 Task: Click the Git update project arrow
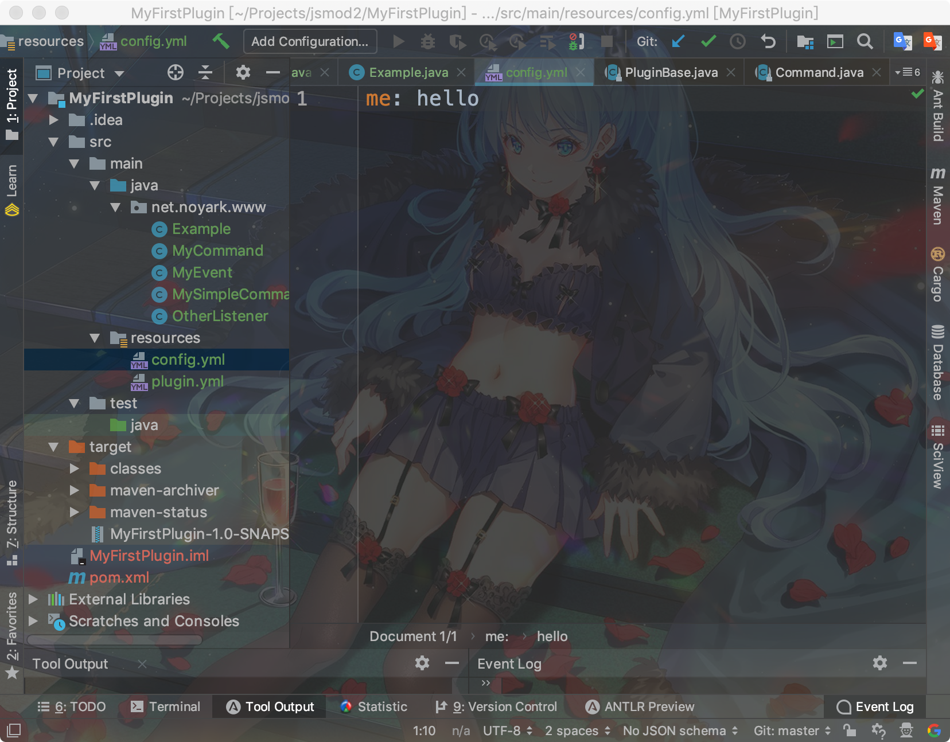(678, 41)
